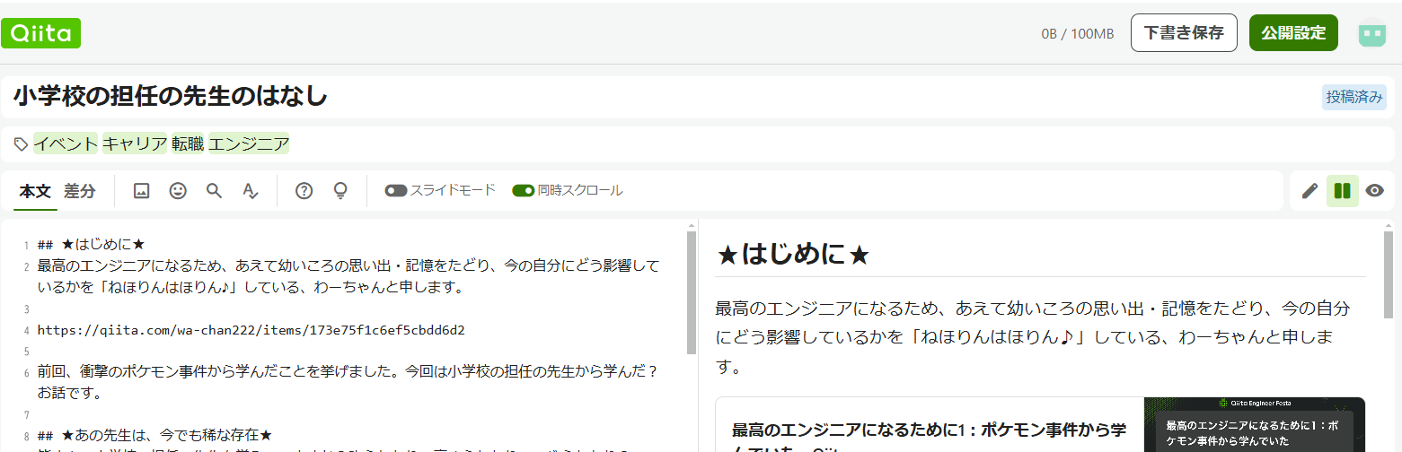This screenshot has width=1402, height=452.
Task: Open the insert image tool
Action: 141,190
